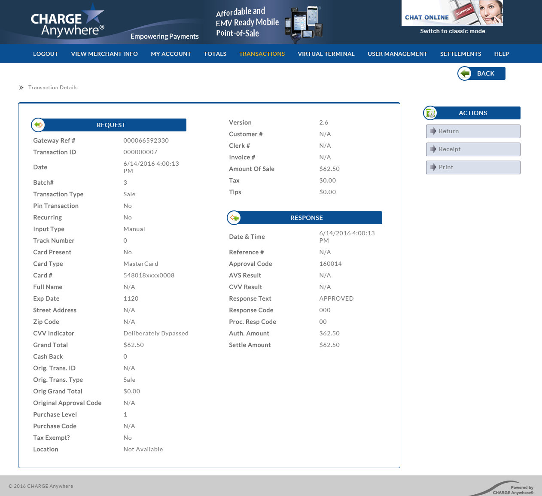Click the arrow icon beside Return
Image resolution: width=542 pixels, height=496 pixels.
[433, 131]
